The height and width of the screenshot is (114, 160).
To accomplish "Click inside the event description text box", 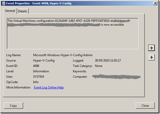I will 73,34.
